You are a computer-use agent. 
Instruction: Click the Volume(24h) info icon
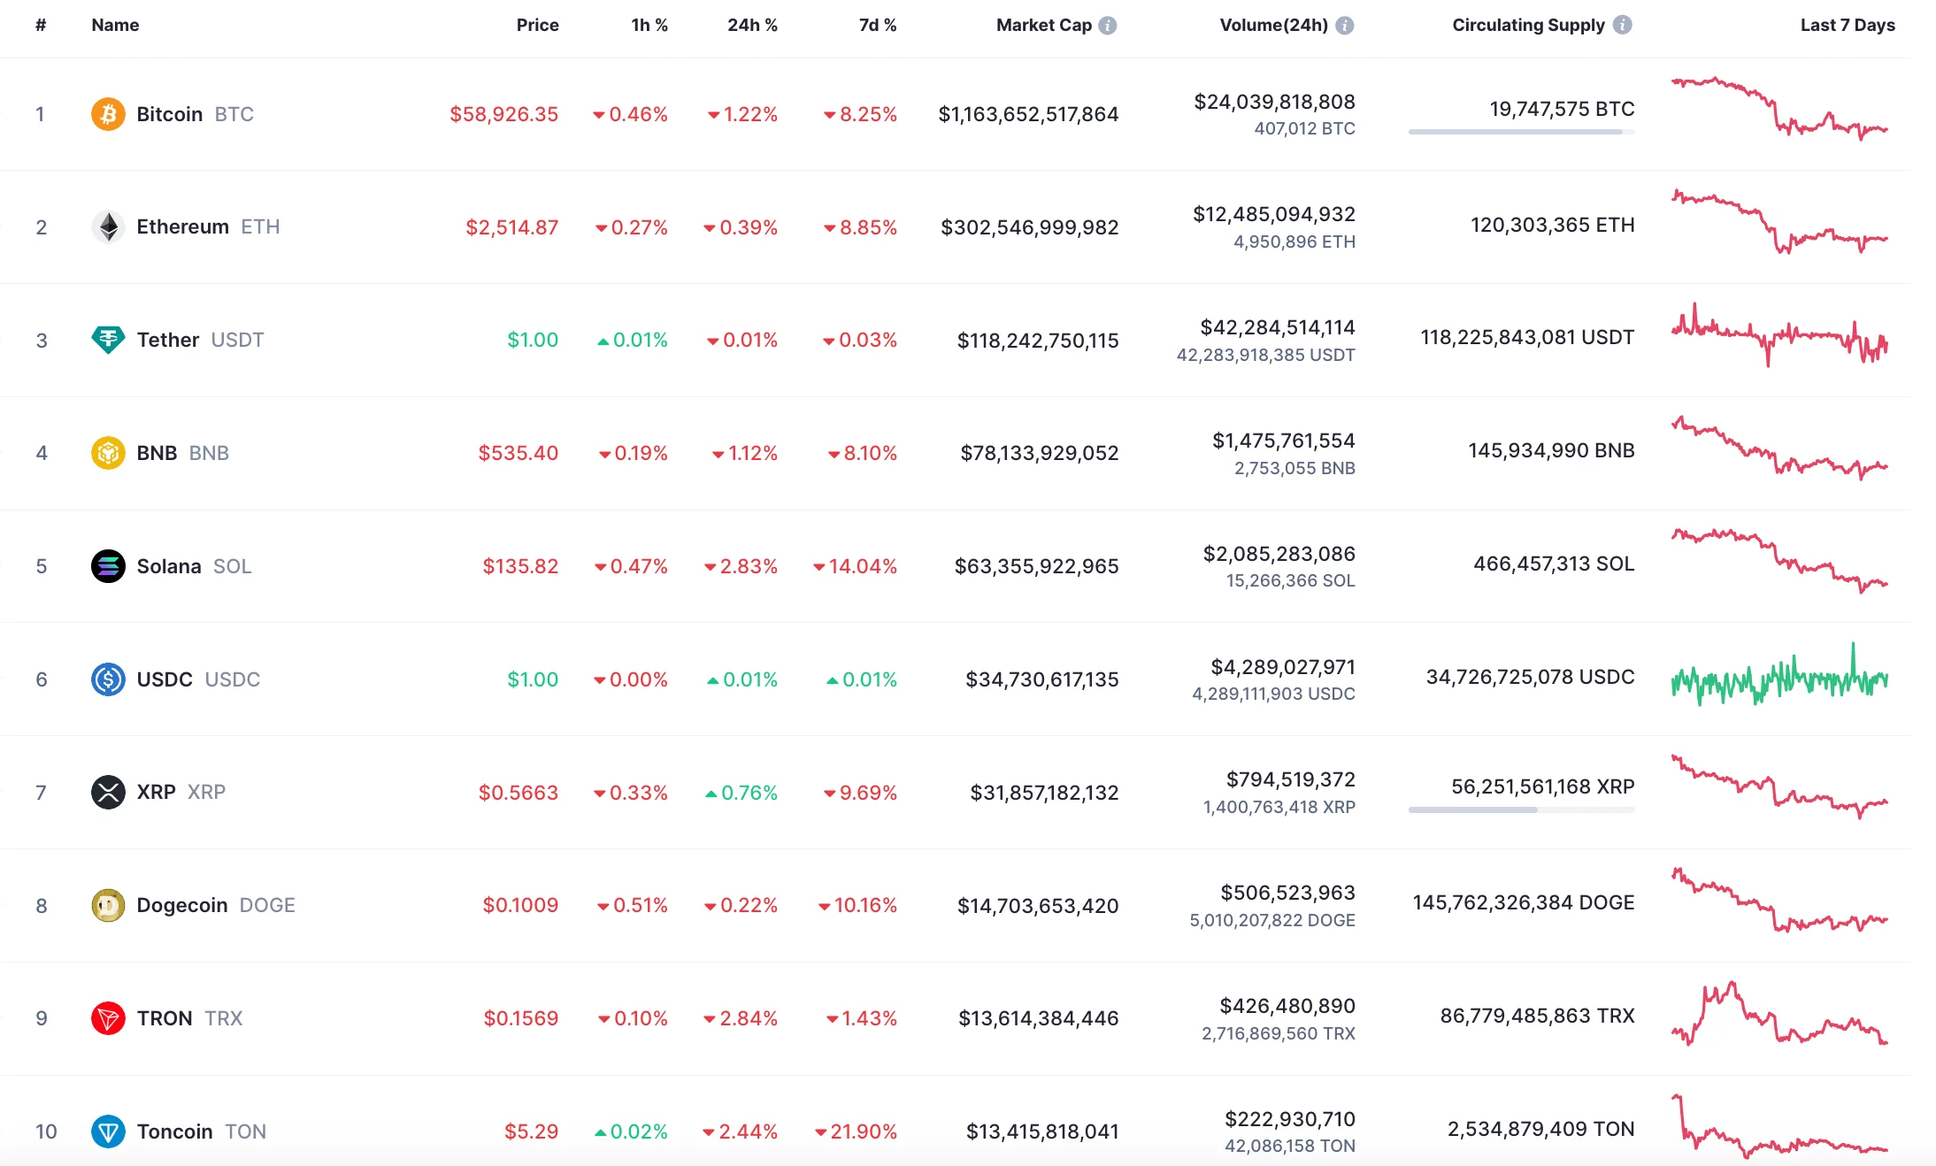point(1344,26)
